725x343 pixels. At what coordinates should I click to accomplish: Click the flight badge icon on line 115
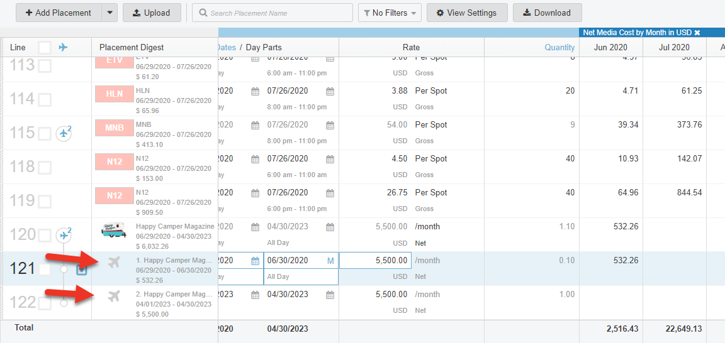click(64, 133)
